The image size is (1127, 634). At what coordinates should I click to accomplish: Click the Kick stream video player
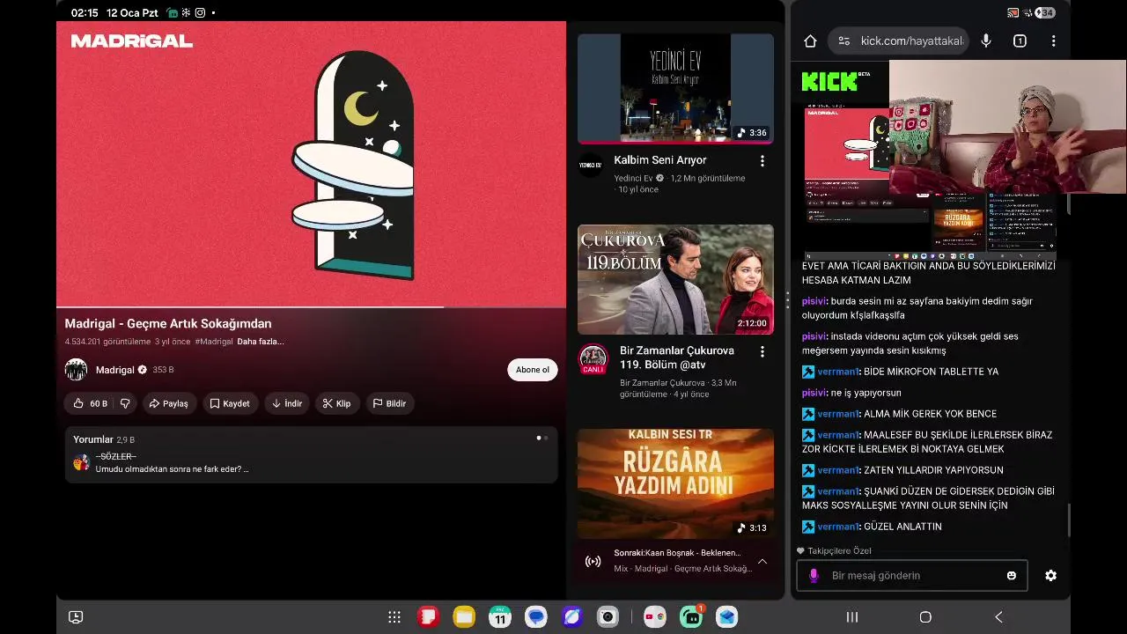click(x=931, y=159)
